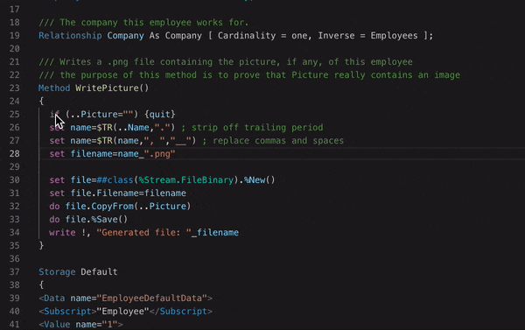Click the opening brace on line 24
Viewport: 525px width, 330px height.
click(41, 101)
